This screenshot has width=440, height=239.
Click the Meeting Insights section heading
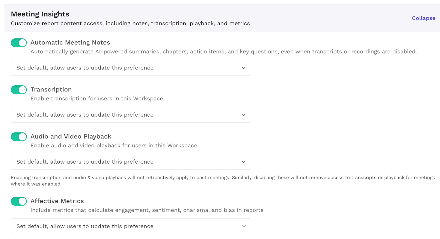40,14
